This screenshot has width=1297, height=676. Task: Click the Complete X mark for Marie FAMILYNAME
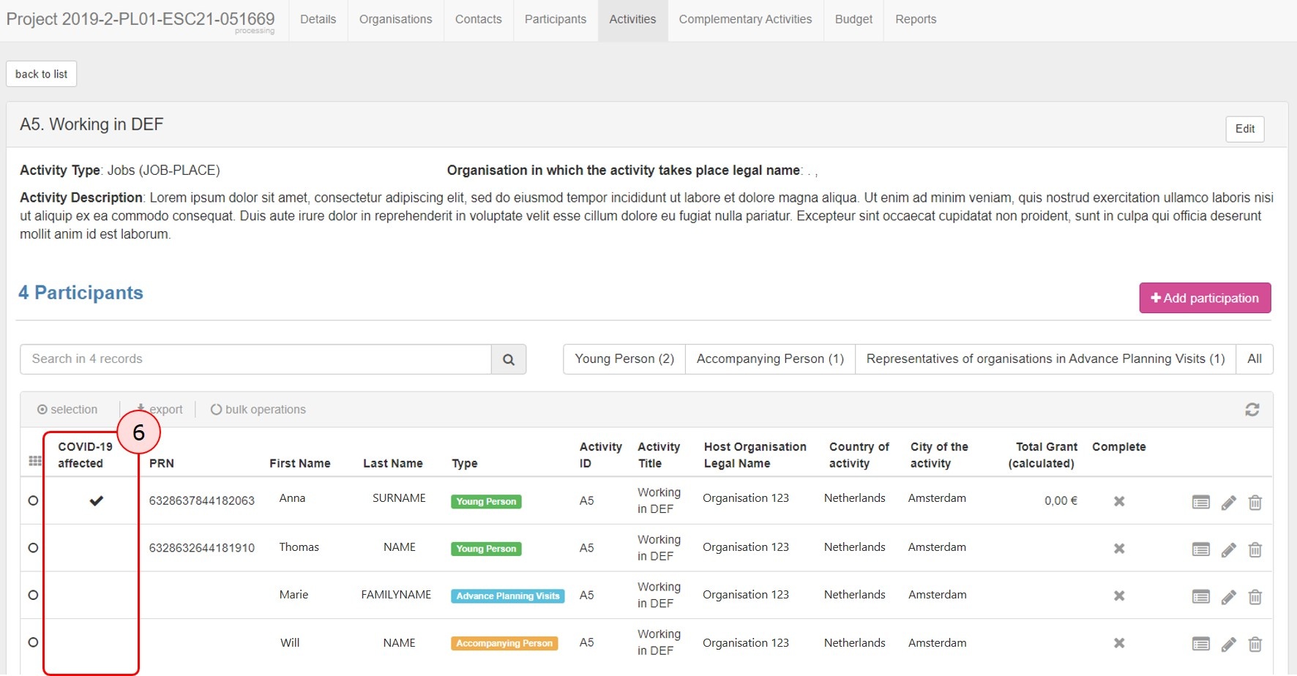pyautogui.click(x=1119, y=596)
